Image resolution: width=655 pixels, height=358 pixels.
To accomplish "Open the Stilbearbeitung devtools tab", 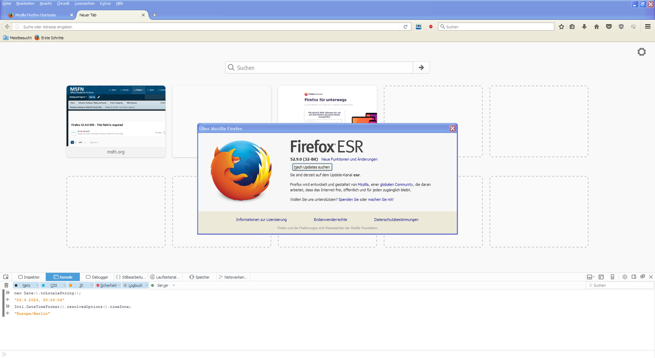I will tap(131, 277).
